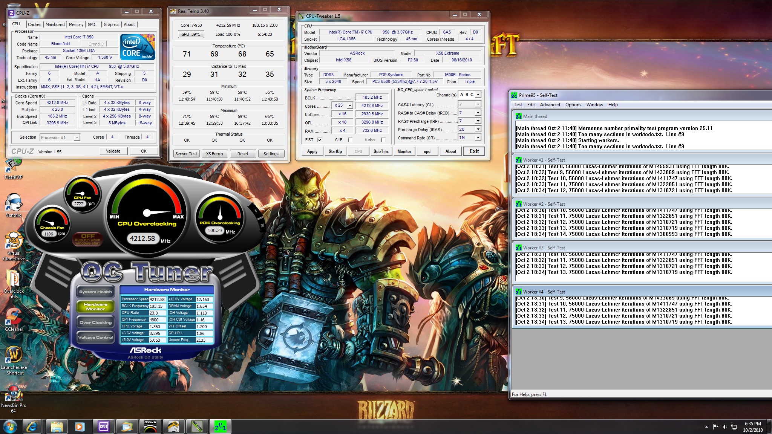Open Settings in Real Temp
Image resolution: width=772 pixels, height=434 pixels.
click(271, 154)
